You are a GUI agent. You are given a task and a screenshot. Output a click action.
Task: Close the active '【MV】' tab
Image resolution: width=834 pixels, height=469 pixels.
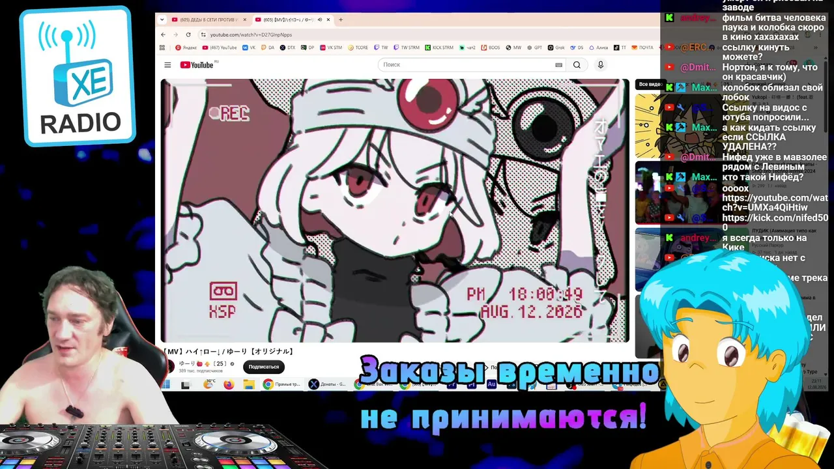[x=328, y=20]
